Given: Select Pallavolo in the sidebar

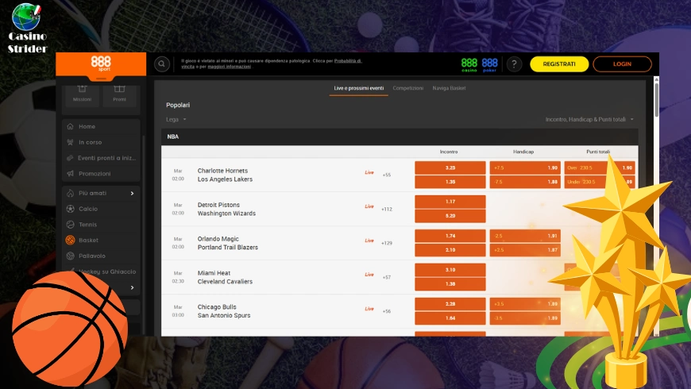Looking at the screenshot, I should coord(101,256).
